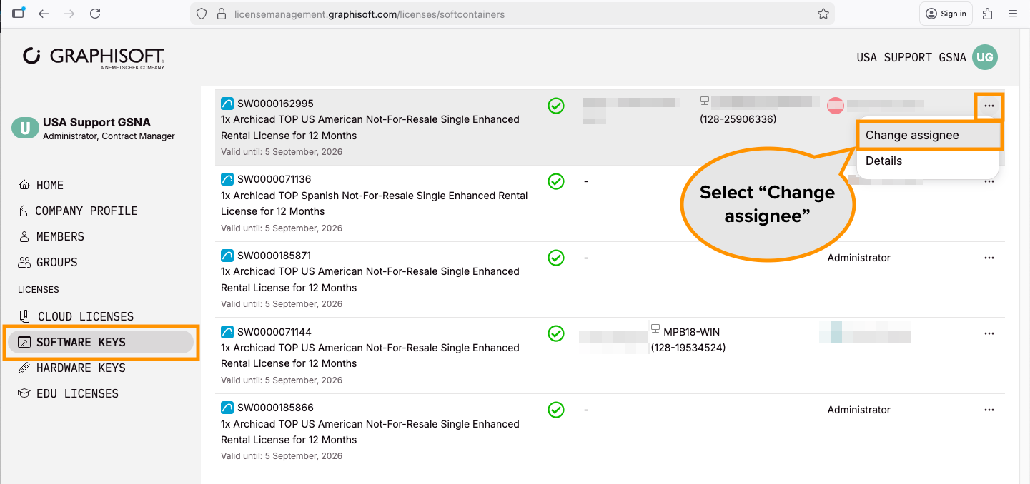The width and height of the screenshot is (1030, 484).
Task: Click the green status checkmark for SW0000162995
Action: pos(556,106)
